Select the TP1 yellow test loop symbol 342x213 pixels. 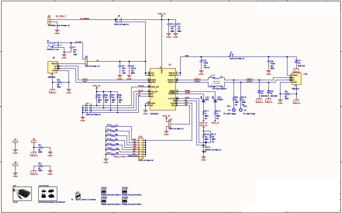[233, 110]
